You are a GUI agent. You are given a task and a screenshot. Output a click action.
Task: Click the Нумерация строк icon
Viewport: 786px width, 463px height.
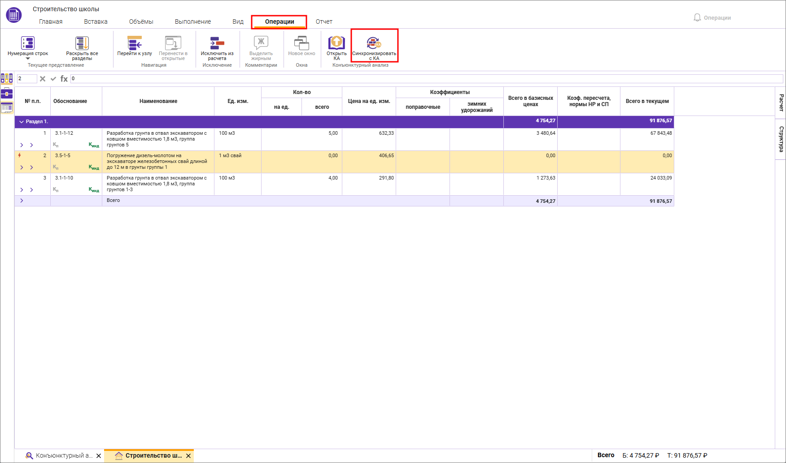[28, 43]
